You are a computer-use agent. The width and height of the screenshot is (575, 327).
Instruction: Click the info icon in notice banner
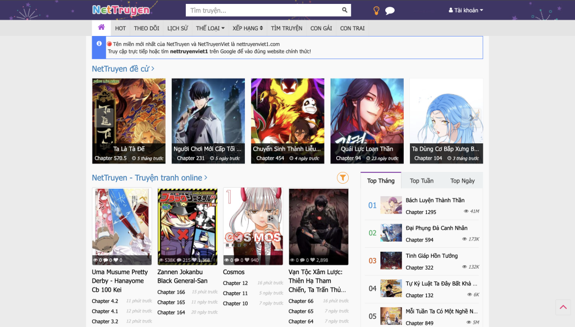point(99,44)
